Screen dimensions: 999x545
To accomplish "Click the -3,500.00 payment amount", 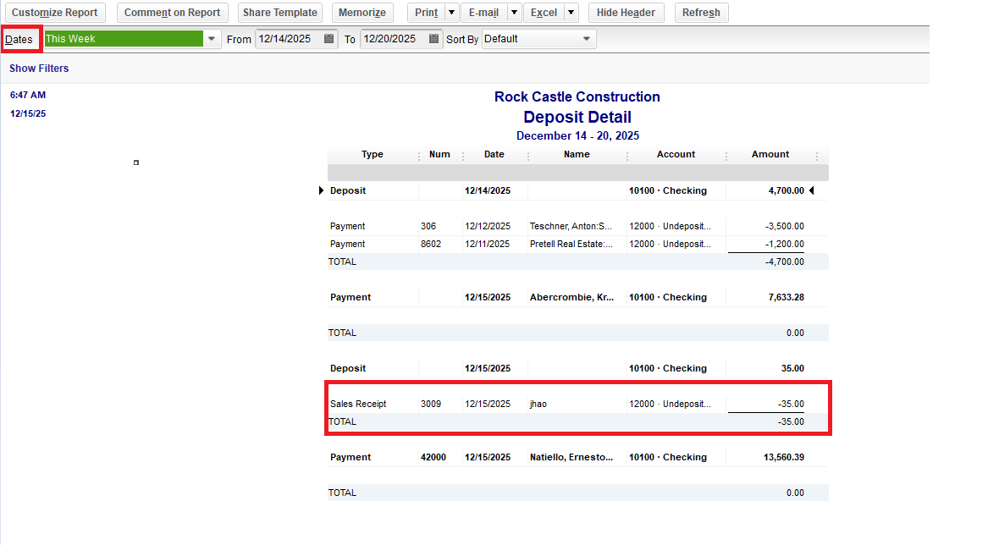I will click(784, 226).
